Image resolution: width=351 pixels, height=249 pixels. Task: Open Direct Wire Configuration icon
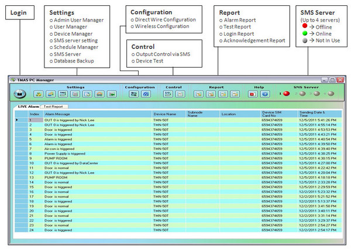click(133, 94)
